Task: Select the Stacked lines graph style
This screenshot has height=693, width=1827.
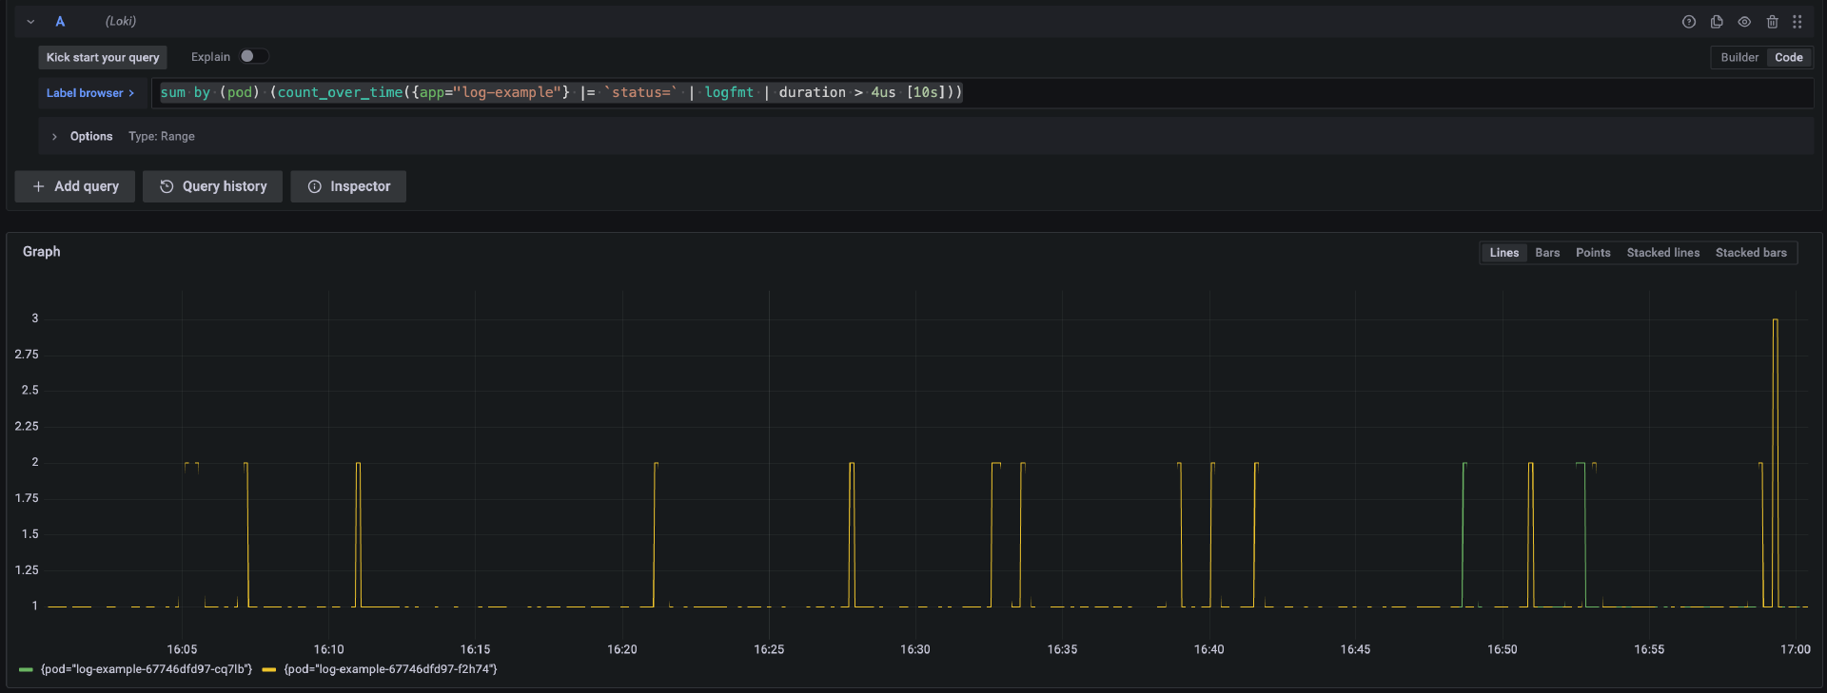Action: click(x=1662, y=253)
